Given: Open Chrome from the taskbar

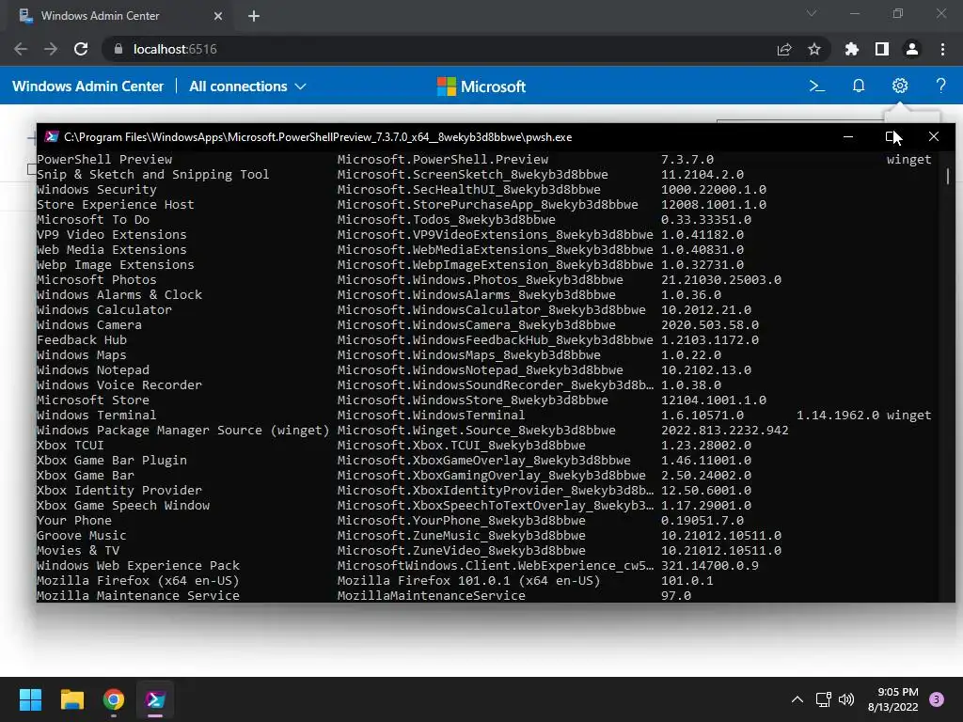Looking at the screenshot, I should click(114, 699).
